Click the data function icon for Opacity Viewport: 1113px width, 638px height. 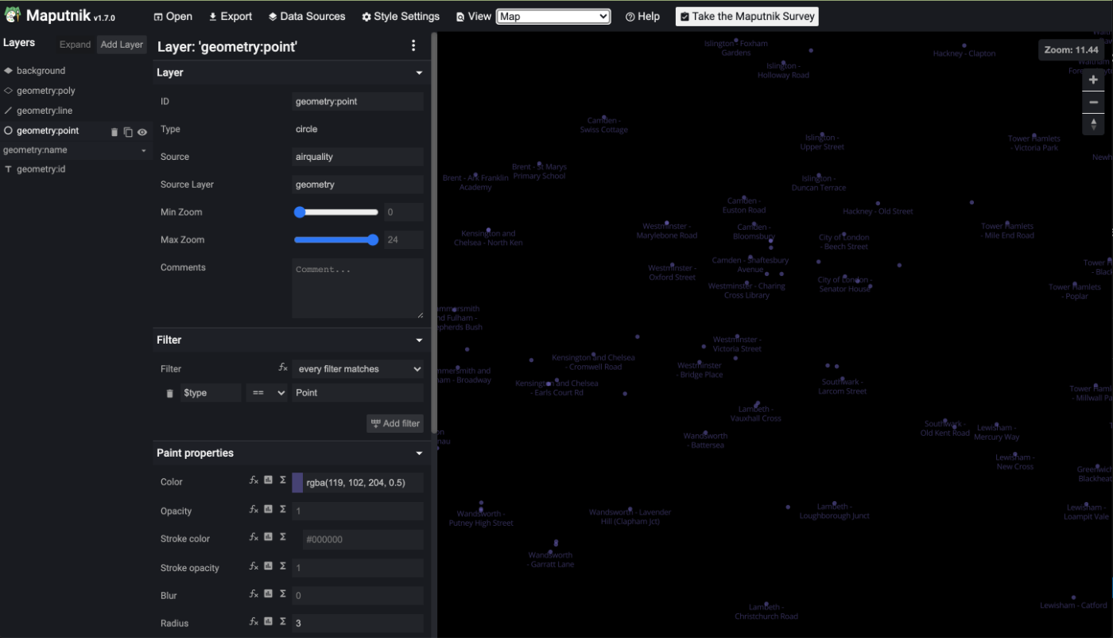[x=269, y=509]
